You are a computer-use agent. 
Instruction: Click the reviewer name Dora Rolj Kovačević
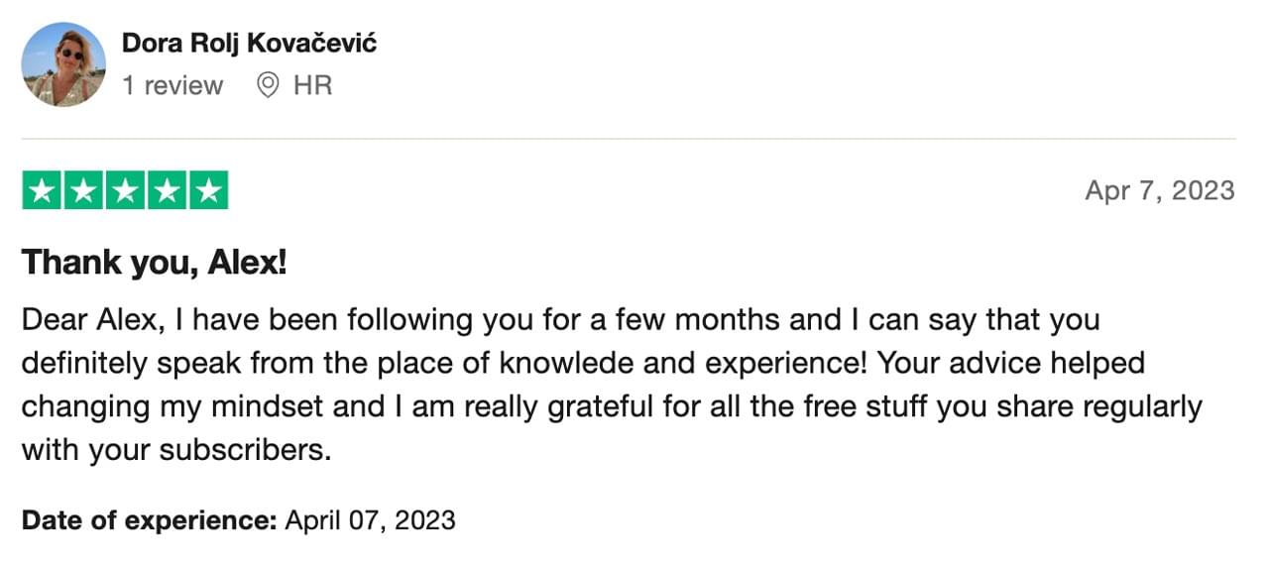(x=249, y=44)
